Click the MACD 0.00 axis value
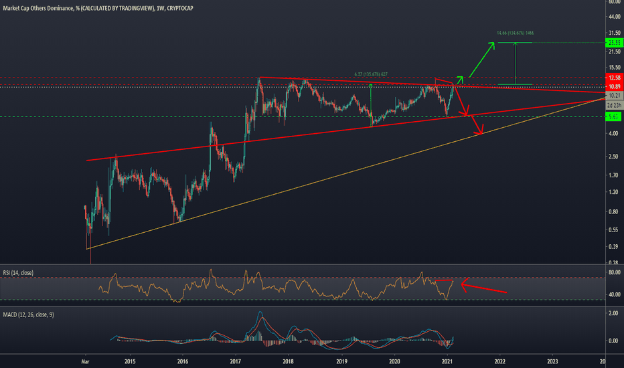 pyautogui.click(x=613, y=341)
